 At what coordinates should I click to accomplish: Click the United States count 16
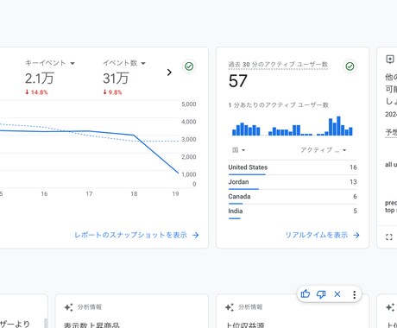pyautogui.click(x=353, y=167)
